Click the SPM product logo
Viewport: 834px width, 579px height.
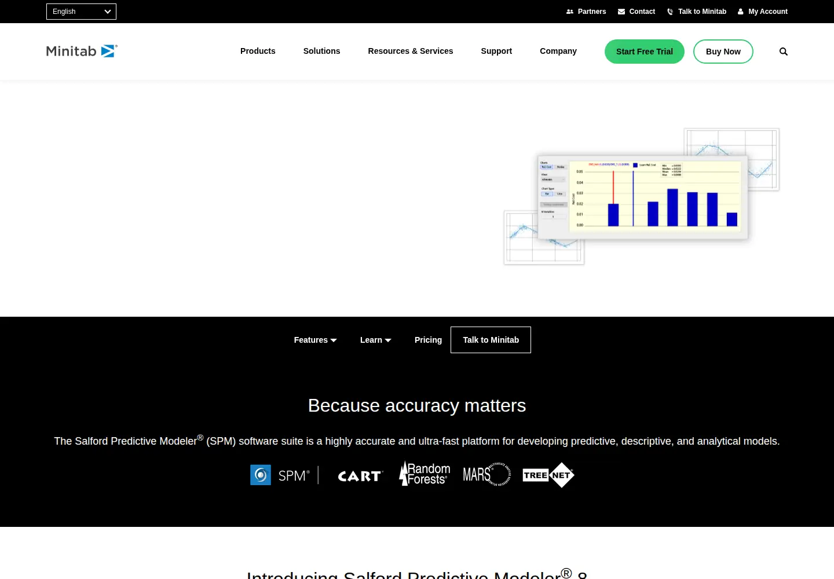[x=280, y=475]
